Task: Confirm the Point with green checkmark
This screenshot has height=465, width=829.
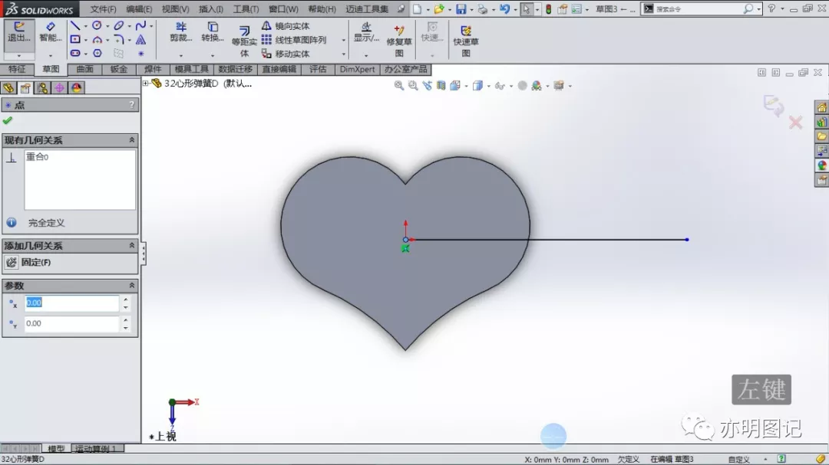Action: [8, 121]
